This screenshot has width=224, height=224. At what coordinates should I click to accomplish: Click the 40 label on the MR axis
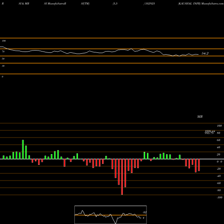click(219, 147)
